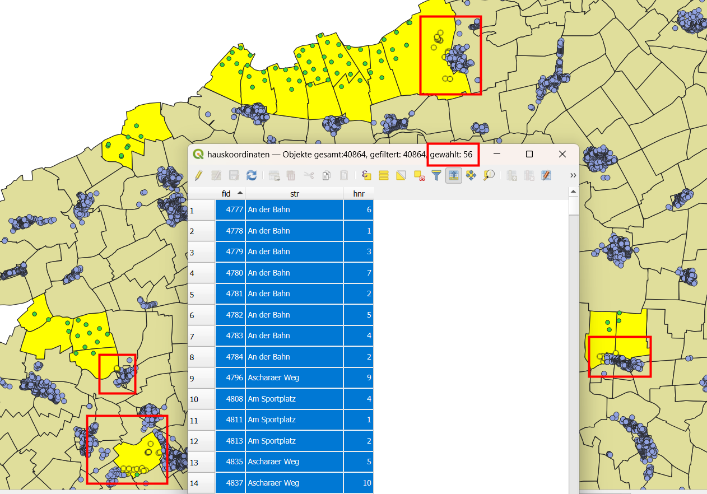Click the delete selected features trash icon
Image resolution: width=707 pixels, height=494 pixels.
291,175
